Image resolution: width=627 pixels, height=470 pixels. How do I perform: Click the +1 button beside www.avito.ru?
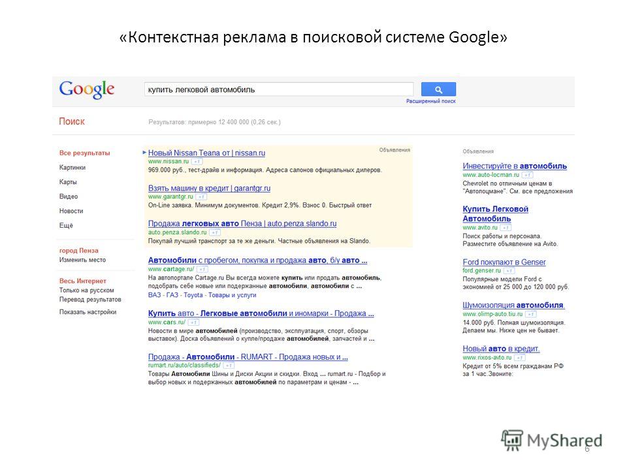pos(506,227)
